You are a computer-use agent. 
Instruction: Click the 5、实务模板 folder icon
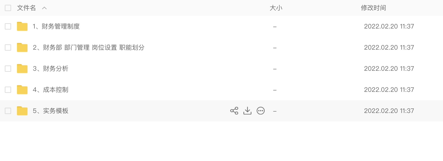[22, 111]
